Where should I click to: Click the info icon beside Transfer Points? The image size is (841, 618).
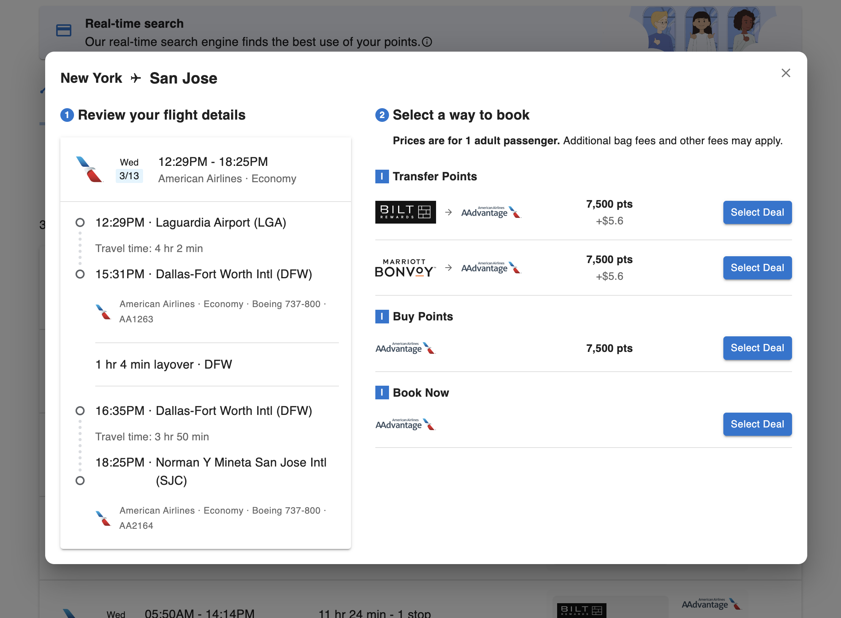pyautogui.click(x=382, y=177)
